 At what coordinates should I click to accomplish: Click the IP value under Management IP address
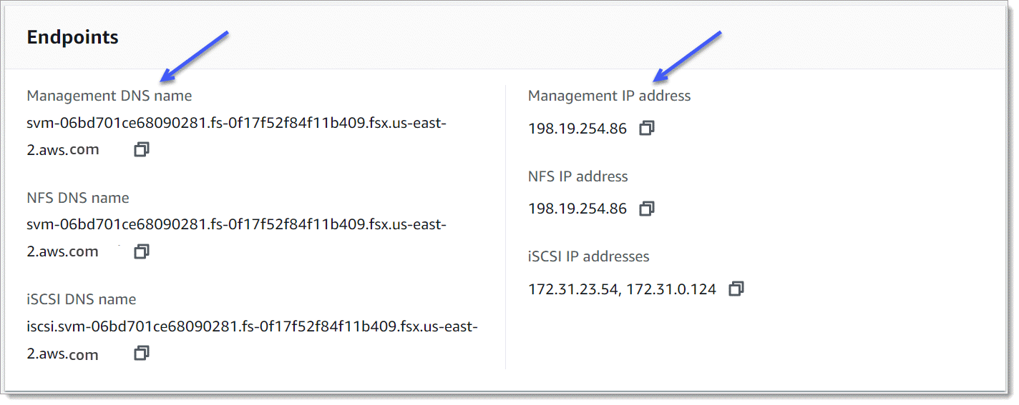(577, 129)
